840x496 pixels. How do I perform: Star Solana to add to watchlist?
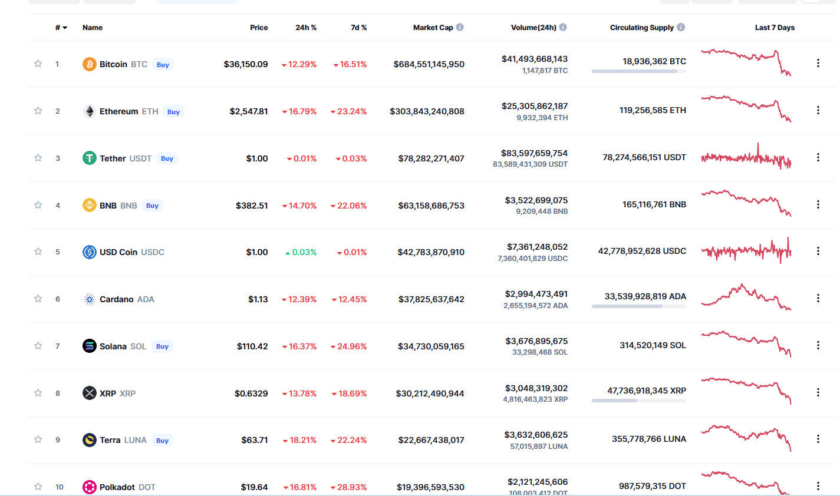(x=38, y=346)
